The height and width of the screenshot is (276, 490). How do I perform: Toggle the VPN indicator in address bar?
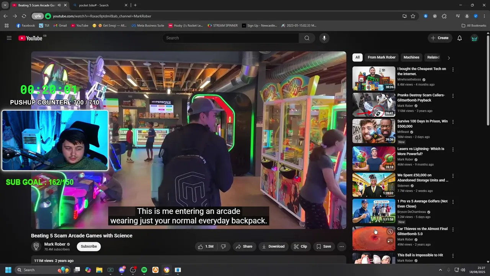(37, 16)
